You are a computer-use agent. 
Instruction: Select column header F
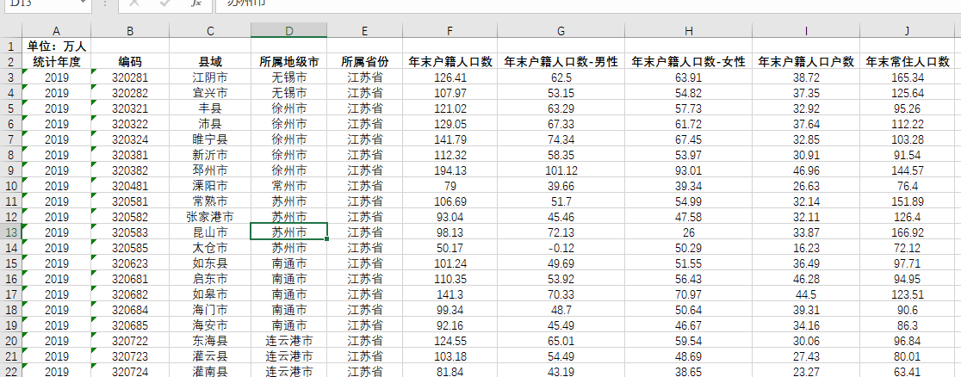tap(449, 31)
